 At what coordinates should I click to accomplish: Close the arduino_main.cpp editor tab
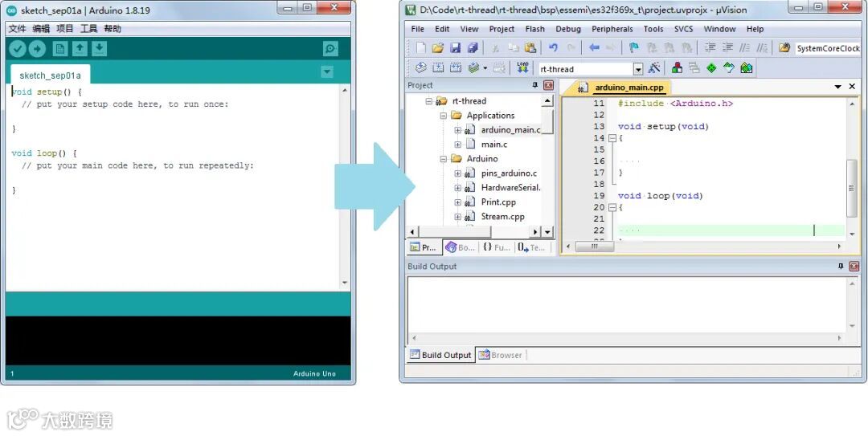(852, 87)
